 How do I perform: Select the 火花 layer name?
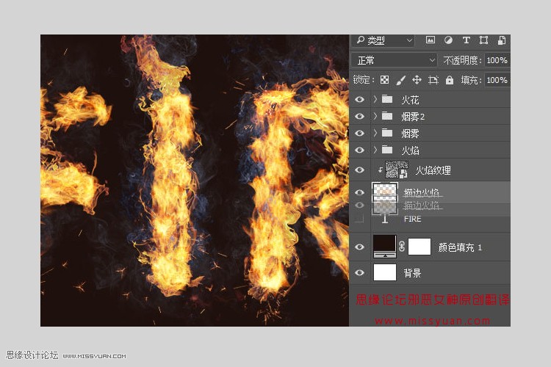[410, 100]
